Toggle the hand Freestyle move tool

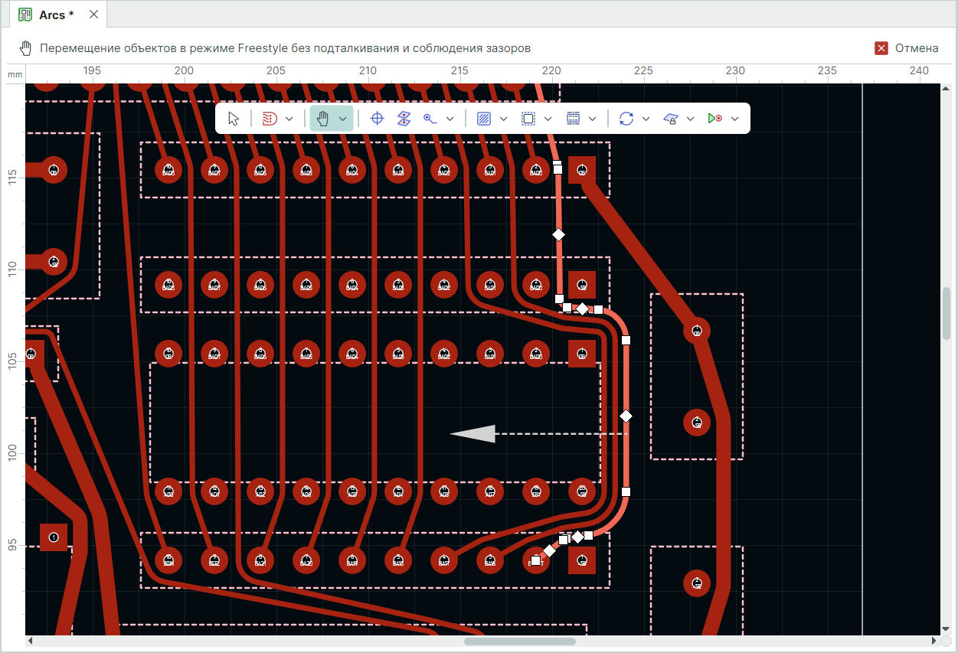323,119
